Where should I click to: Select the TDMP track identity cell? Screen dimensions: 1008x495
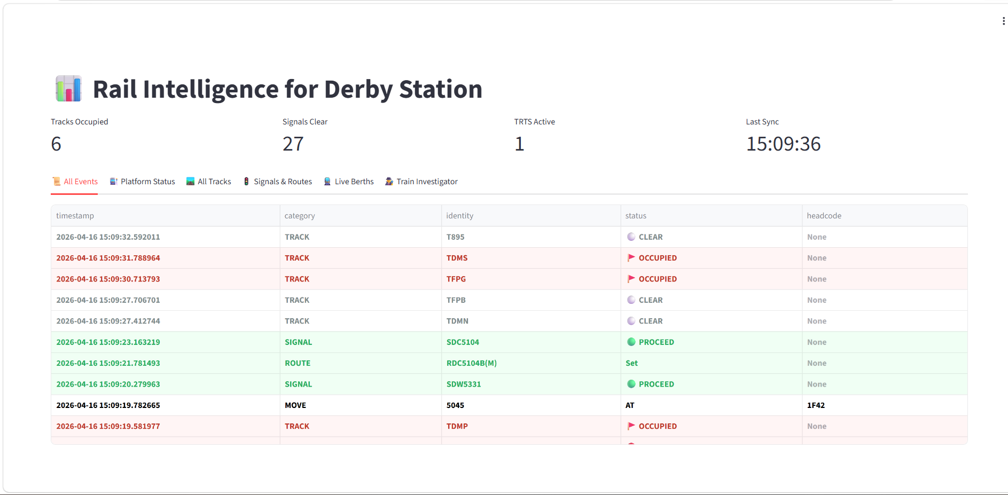click(x=457, y=426)
